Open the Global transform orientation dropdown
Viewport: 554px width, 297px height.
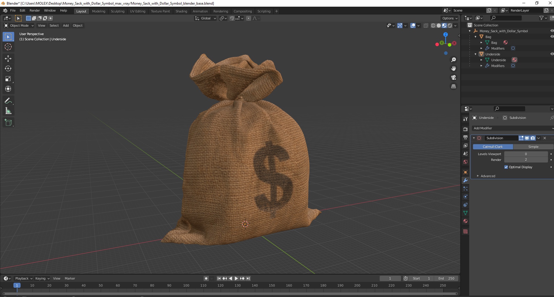206,18
